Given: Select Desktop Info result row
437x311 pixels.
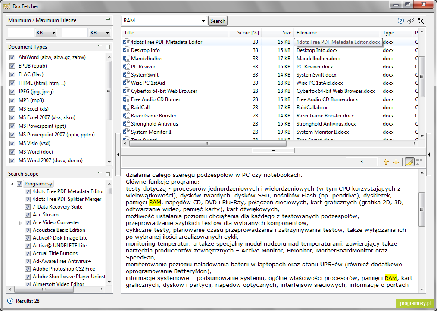Looking at the screenshot, I should 269,50.
